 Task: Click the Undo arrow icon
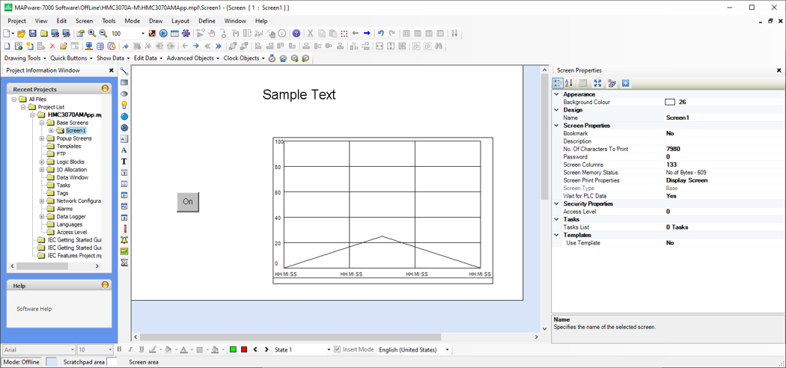pos(380,34)
